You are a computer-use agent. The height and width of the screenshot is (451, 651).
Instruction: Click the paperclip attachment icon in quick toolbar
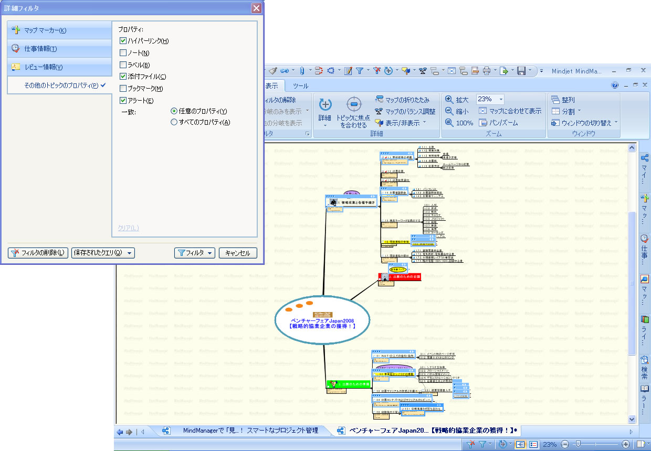click(x=302, y=71)
